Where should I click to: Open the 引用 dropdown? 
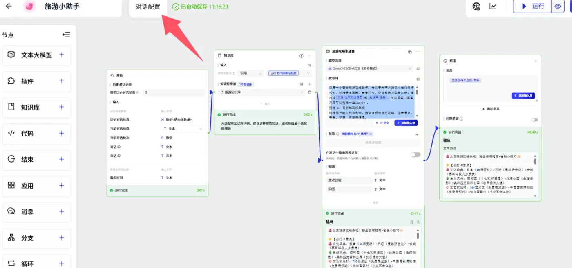click(250, 73)
